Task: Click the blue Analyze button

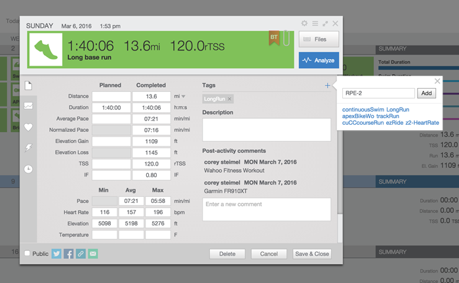Action: pos(319,60)
